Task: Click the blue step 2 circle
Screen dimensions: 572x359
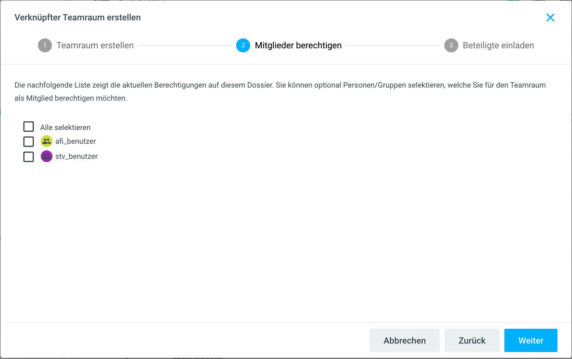Action: pyautogui.click(x=243, y=45)
